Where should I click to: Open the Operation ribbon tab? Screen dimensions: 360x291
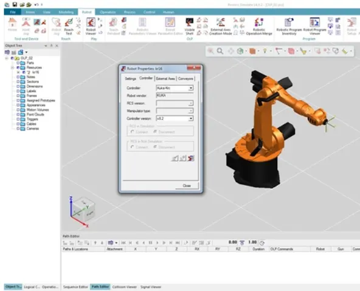(x=108, y=12)
